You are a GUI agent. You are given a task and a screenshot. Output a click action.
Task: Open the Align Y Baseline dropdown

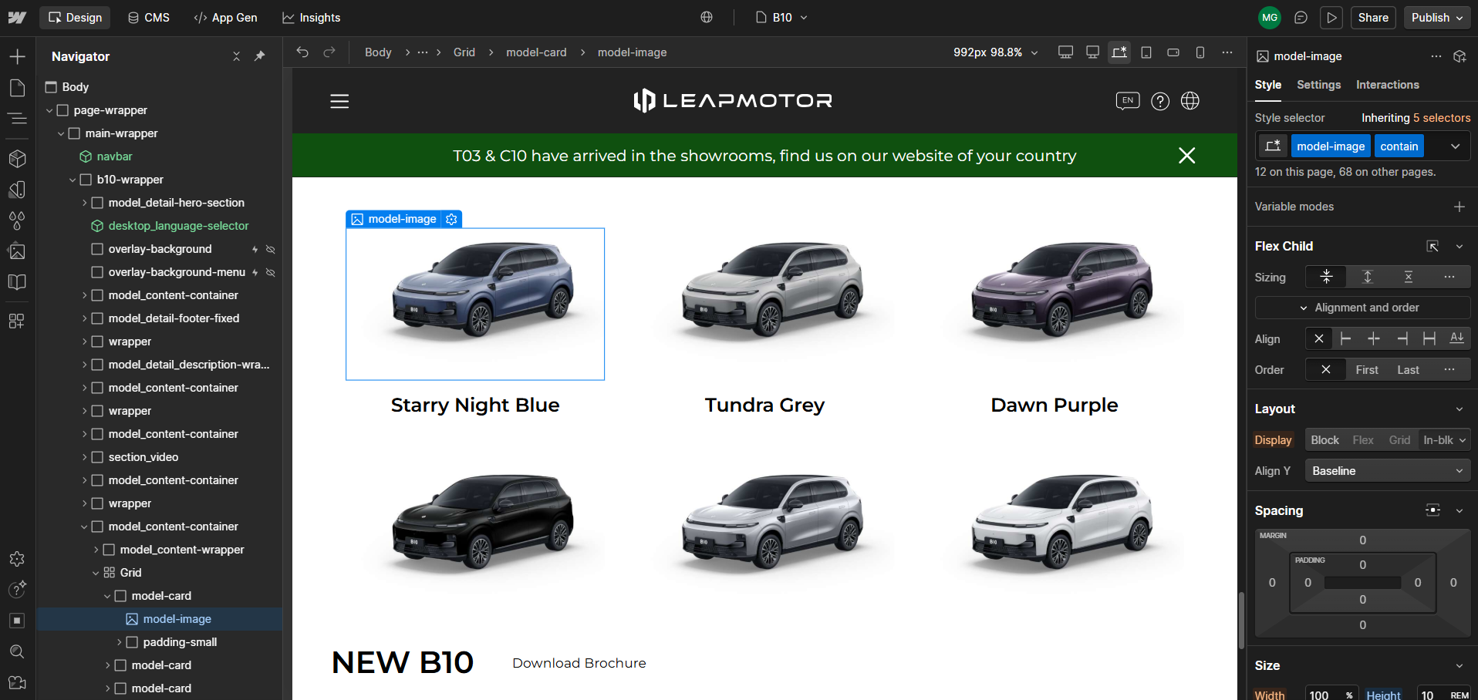coord(1387,471)
